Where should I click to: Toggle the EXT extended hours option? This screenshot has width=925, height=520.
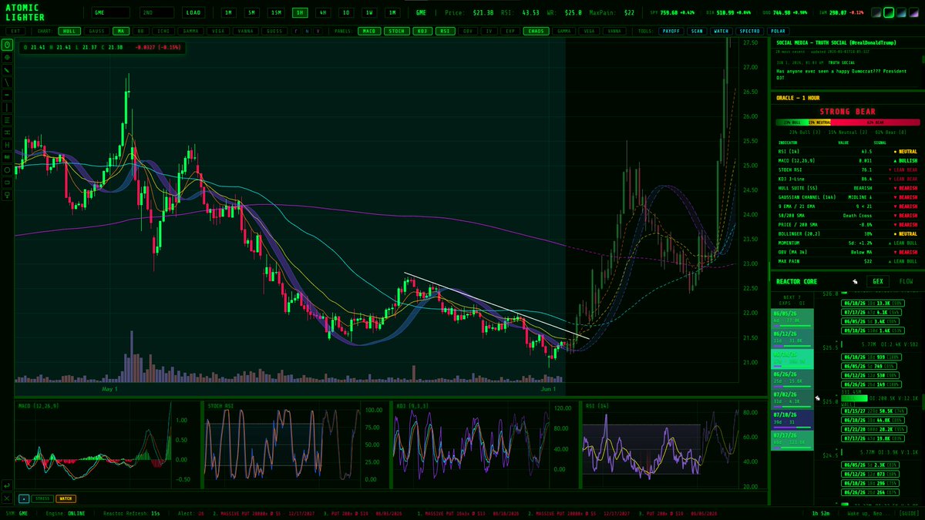(x=16, y=31)
